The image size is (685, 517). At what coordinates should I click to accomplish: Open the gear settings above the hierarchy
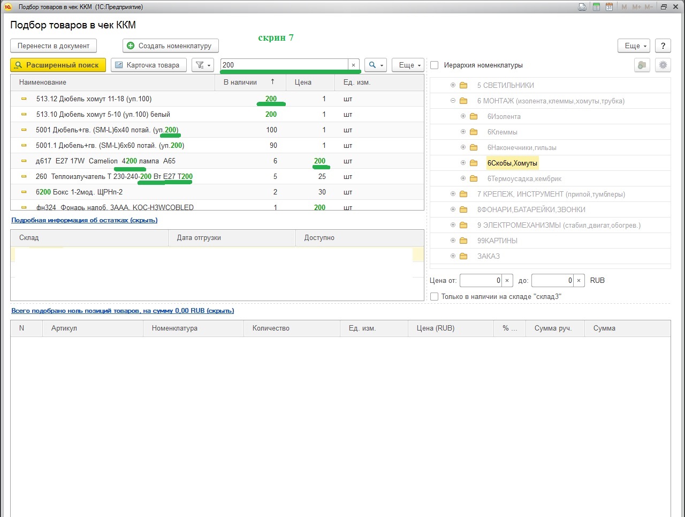(x=663, y=65)
